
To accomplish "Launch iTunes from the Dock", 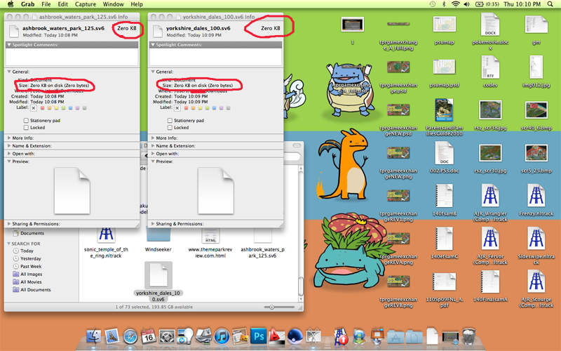I will pos(222,337).
